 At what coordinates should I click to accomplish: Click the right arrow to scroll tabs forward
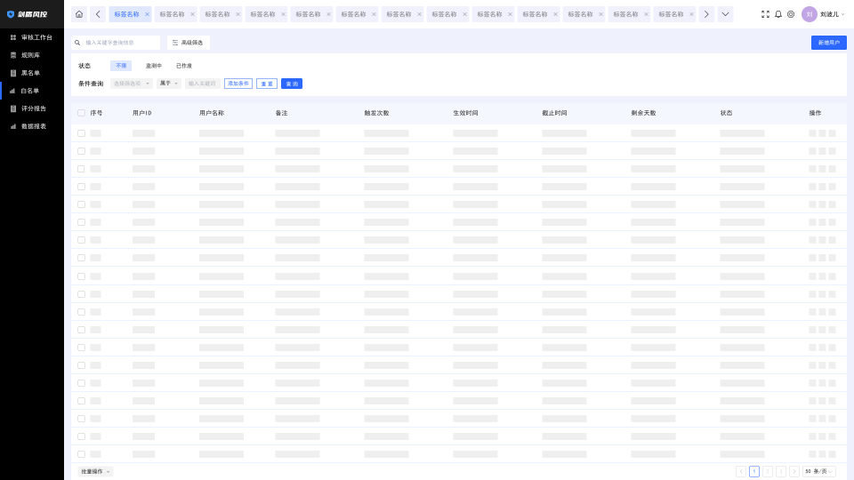706,14
